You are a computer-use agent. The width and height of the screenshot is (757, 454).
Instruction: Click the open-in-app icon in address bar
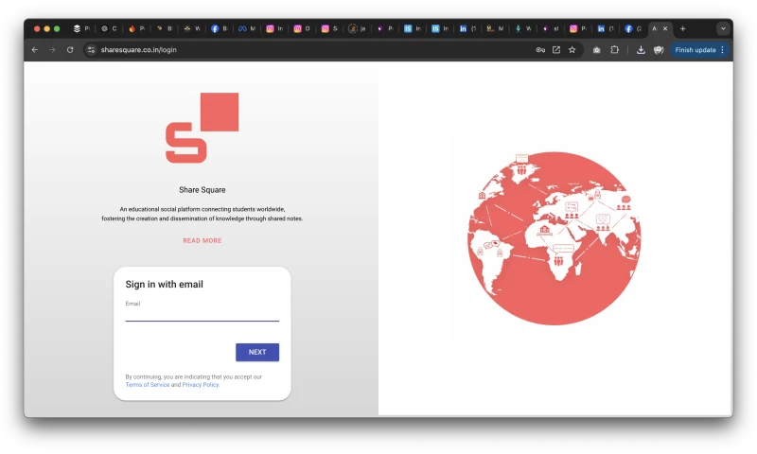556,49
